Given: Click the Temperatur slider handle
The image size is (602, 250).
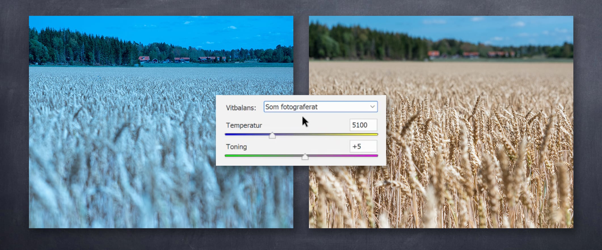Looking at the screenshot, I should (272, 135).
